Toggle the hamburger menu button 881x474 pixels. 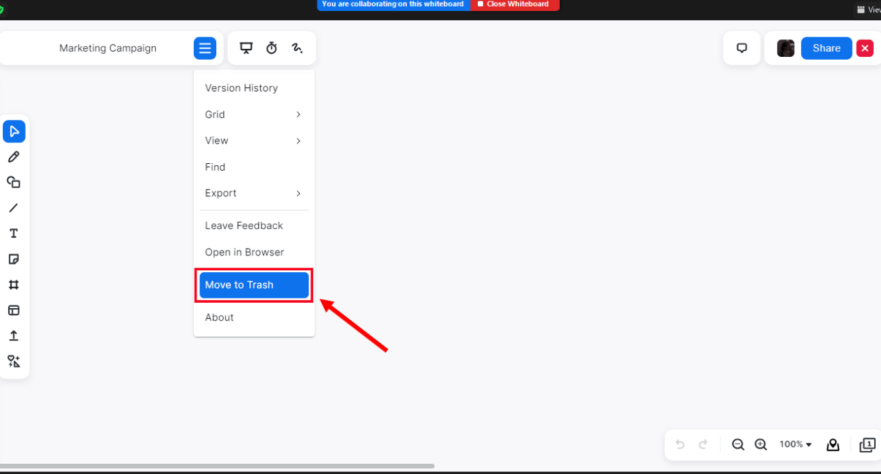205,48
